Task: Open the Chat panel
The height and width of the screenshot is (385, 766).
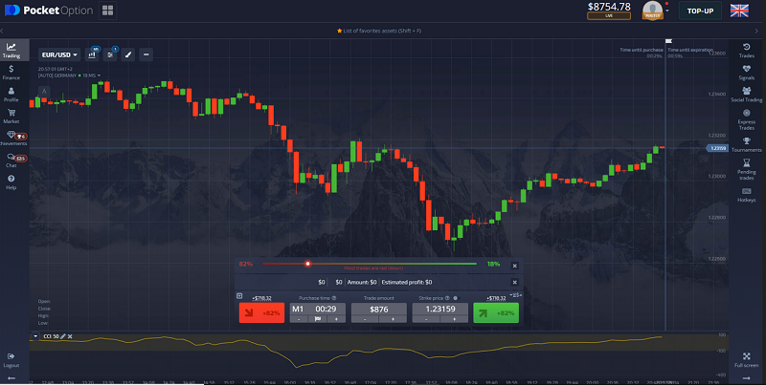Action: tap(13, 160)
